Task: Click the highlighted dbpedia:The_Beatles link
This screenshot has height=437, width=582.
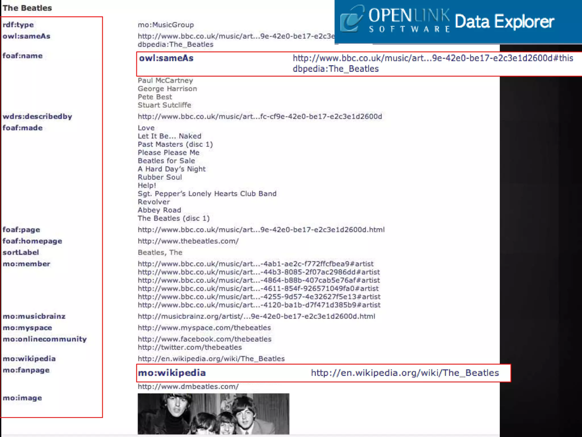Action: [x=336, y=69]
